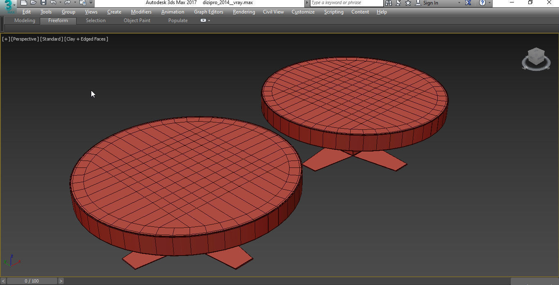Viewport: 559px width, 285px height.
Task: Toggle the ribbon minimize display button
Action: pos(203,20)
